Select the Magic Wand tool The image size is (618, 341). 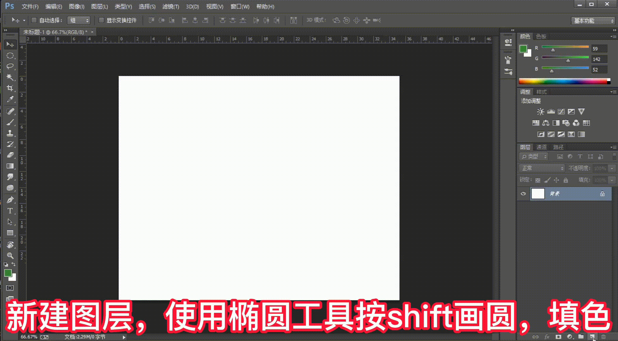10,77
